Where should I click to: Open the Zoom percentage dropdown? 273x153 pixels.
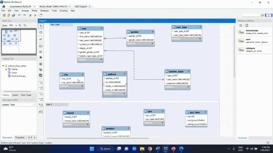(x=16, y=25)
